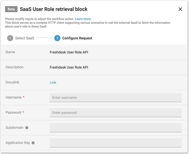The image size is (189, 154).
Task: Click into the Application Key input box
Action: 116,143
